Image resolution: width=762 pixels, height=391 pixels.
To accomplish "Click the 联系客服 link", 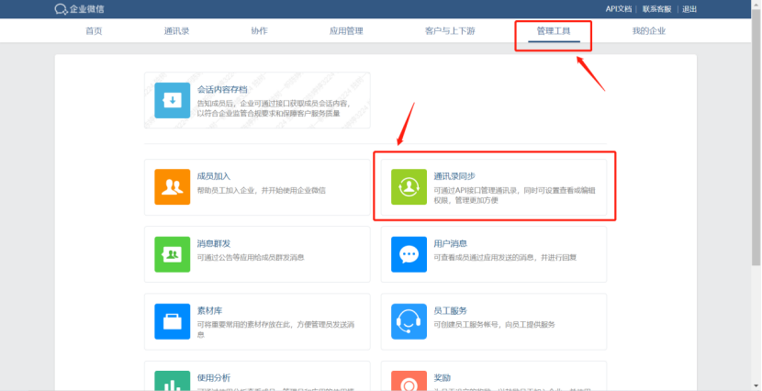I will click(x=657, y=9).
